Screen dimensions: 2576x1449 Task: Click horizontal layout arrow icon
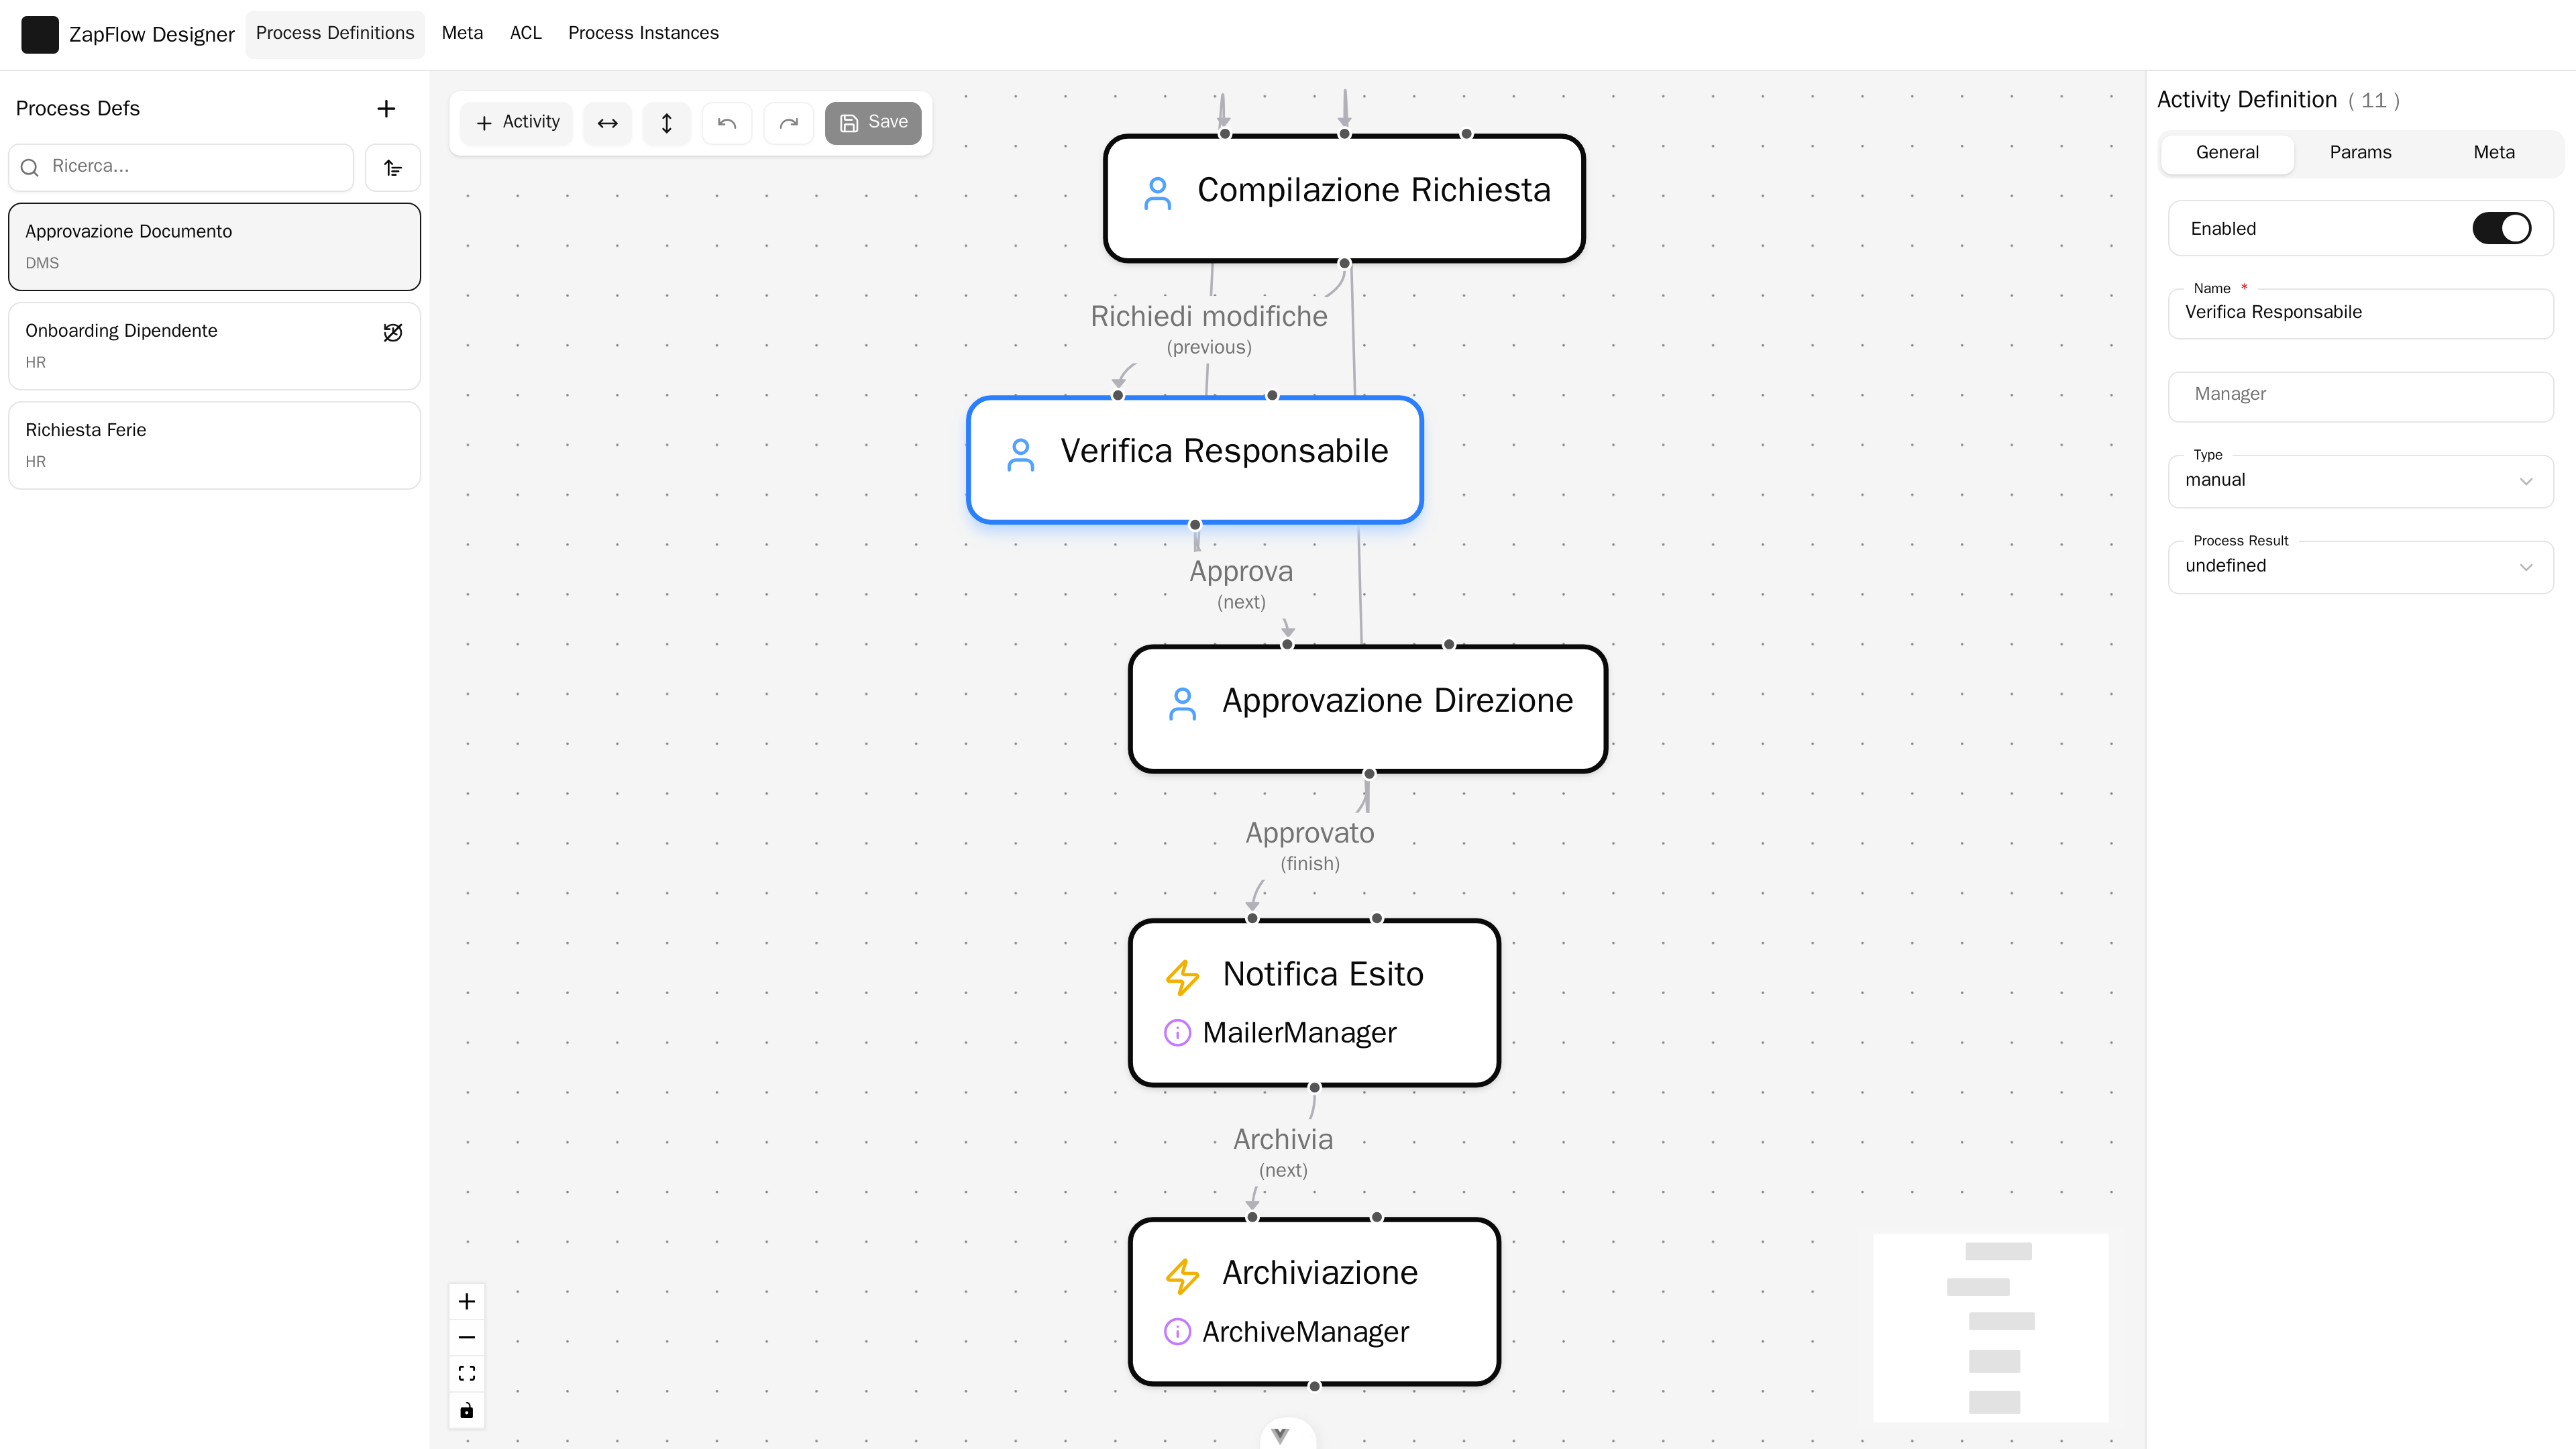click(x=607, y=123)
